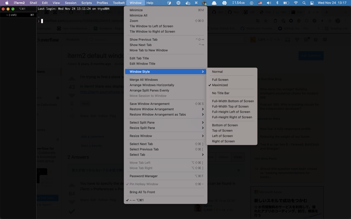Choose Bring All To Front
The image size is (351, 219).
[x=166, y=192]
